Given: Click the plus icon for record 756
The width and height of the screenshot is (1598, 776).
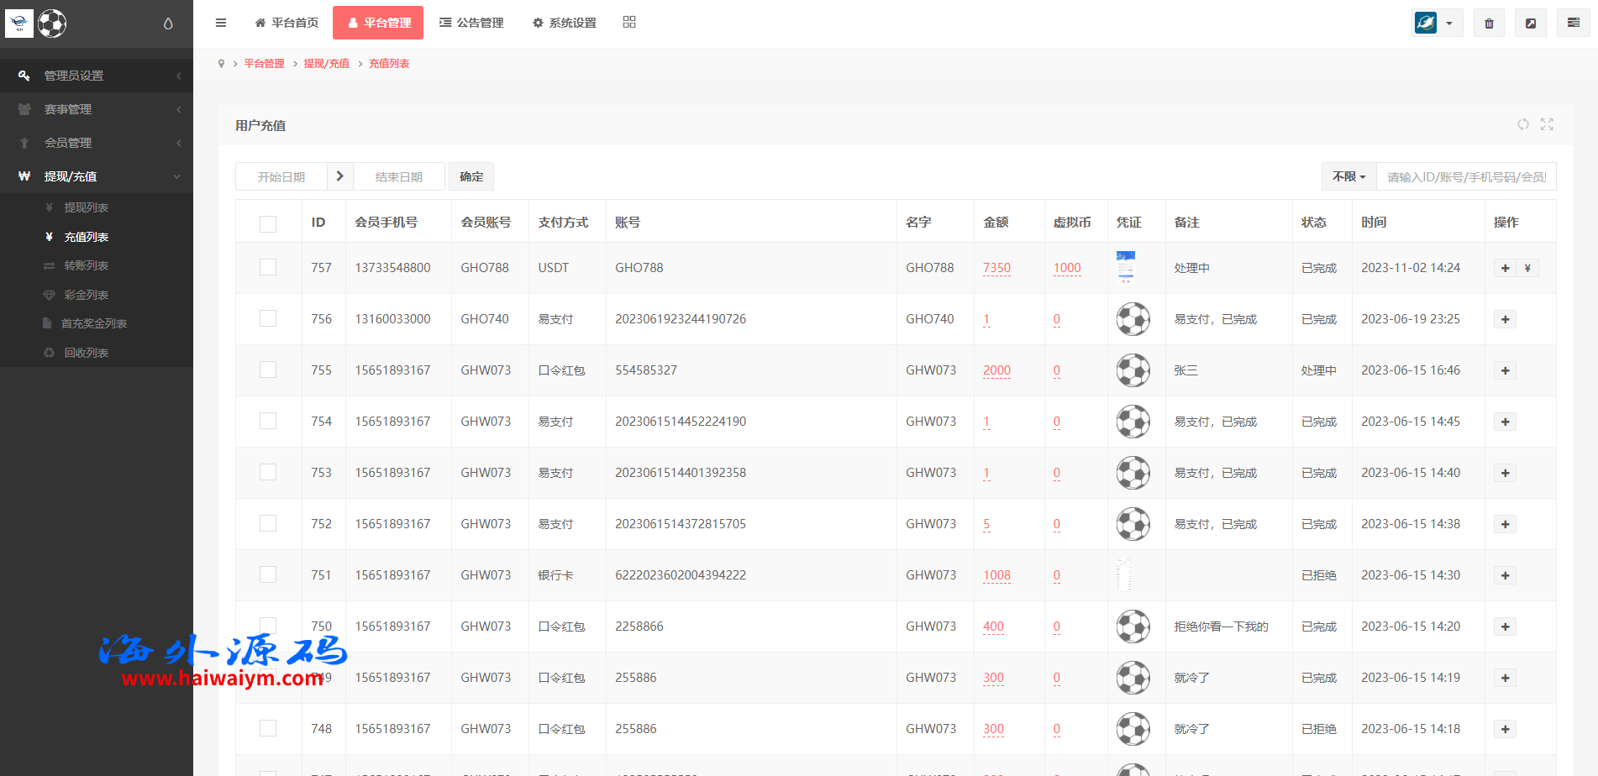Looking at the screenshot, I should 1505,320.
